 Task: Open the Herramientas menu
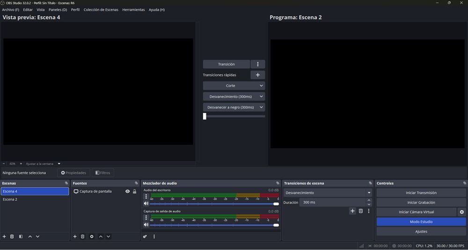tap(133, 9)
